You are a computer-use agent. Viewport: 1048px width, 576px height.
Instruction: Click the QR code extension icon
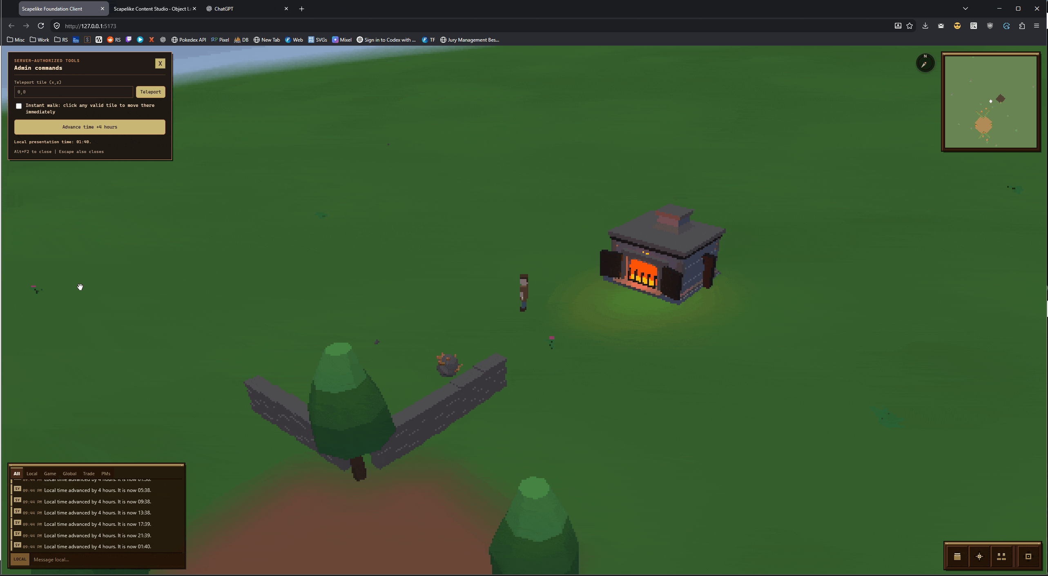[x=974, y=26]
